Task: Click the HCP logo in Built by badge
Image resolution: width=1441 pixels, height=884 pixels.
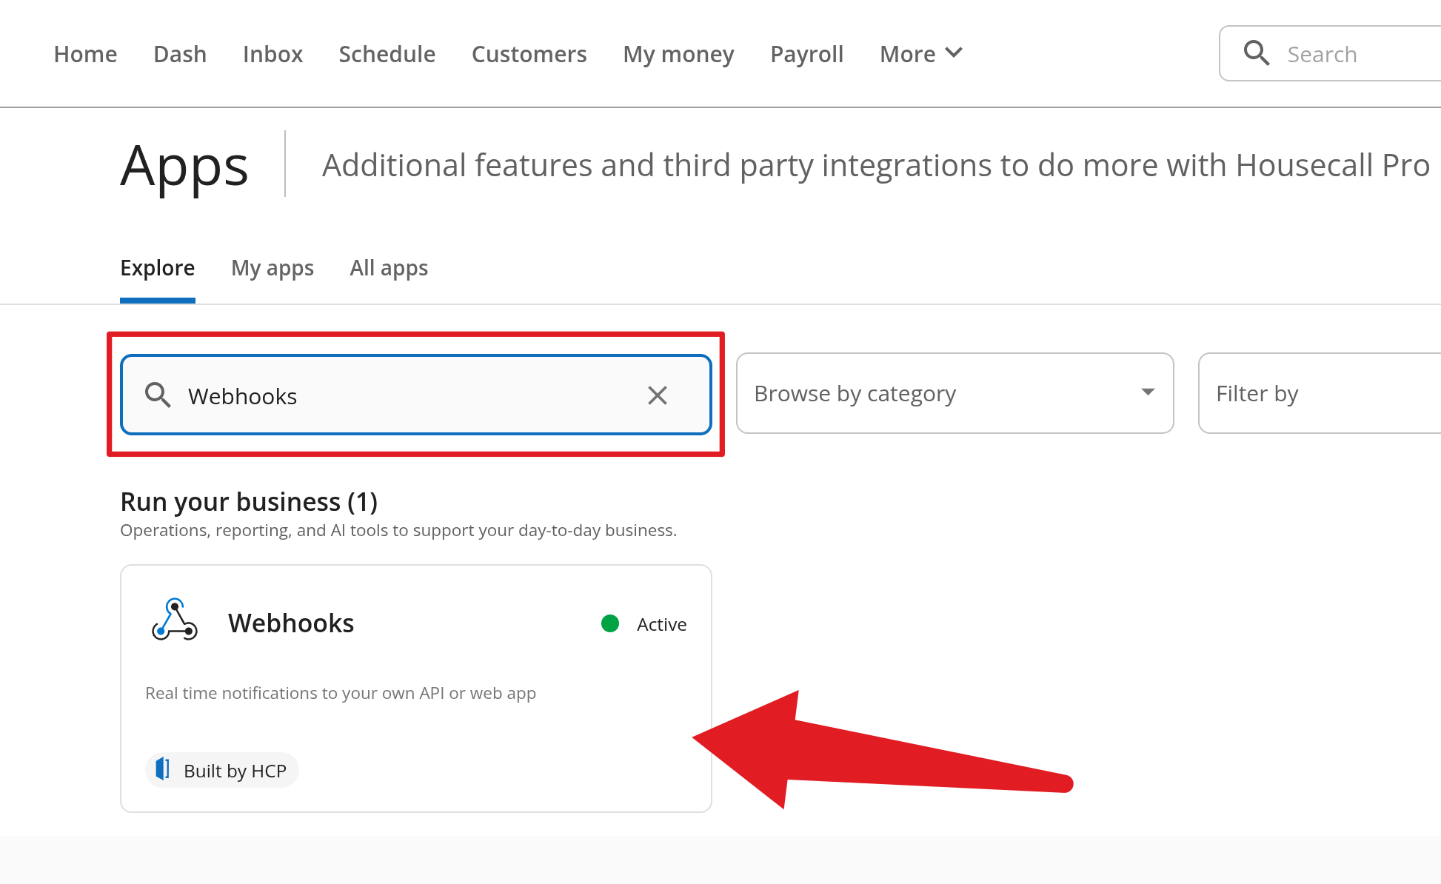Action: [163, 770]
